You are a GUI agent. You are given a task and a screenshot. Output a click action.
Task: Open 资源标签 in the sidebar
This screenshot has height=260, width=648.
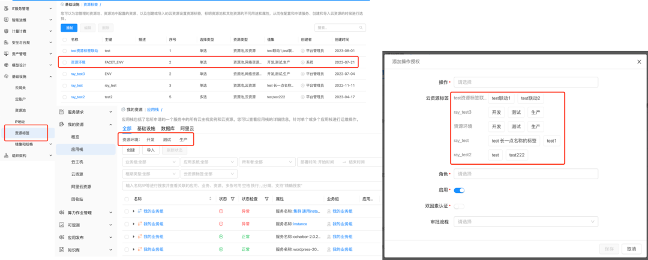[x=22, y=133]
